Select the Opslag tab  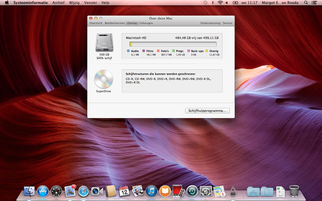[132, 23]
